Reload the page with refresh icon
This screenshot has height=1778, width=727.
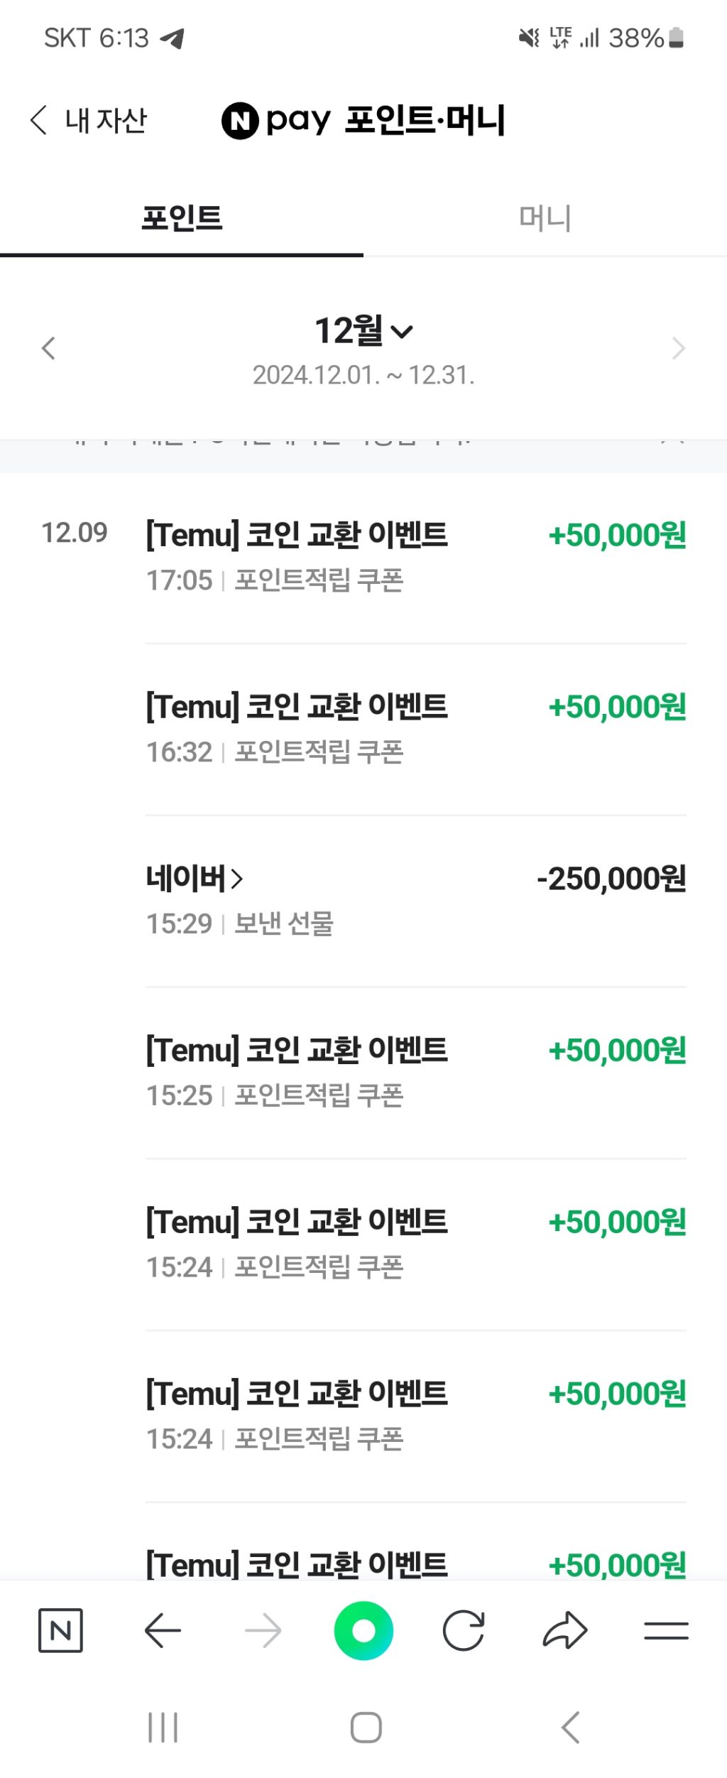point(464,1631)
